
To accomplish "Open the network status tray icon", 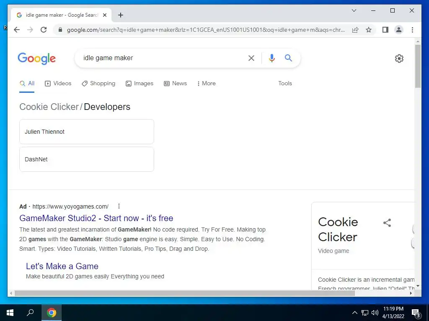I will click(x=365, y=313).
